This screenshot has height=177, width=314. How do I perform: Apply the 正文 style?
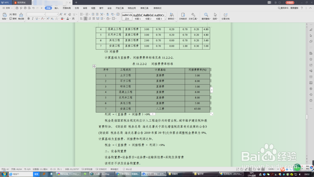(127, 16)
